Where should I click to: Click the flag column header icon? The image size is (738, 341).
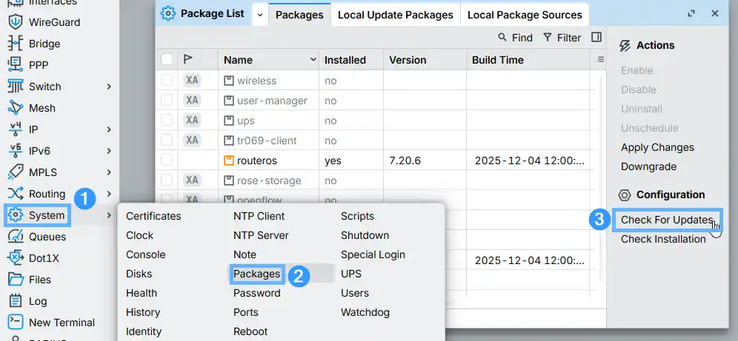(x=187, y=60)
